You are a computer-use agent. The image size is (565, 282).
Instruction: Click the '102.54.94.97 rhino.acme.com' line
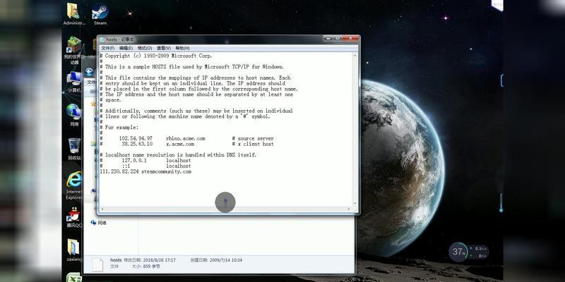tap(186, 138)
